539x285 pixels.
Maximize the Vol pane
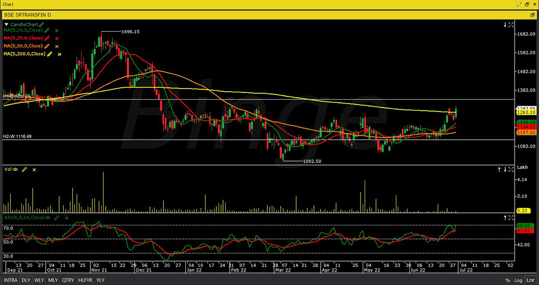pyautogui.click(x=511, y=169)
